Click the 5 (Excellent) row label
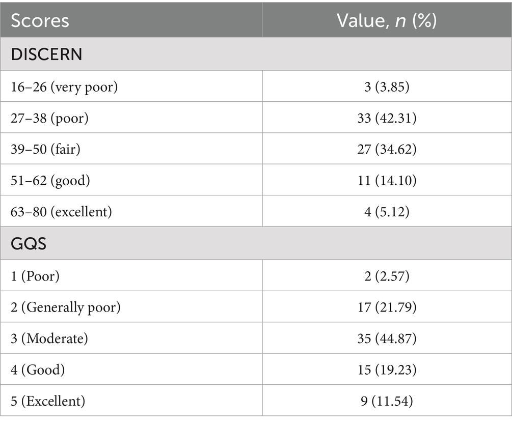512x425 pixels. pyautogui.click(x=48, y=401)
